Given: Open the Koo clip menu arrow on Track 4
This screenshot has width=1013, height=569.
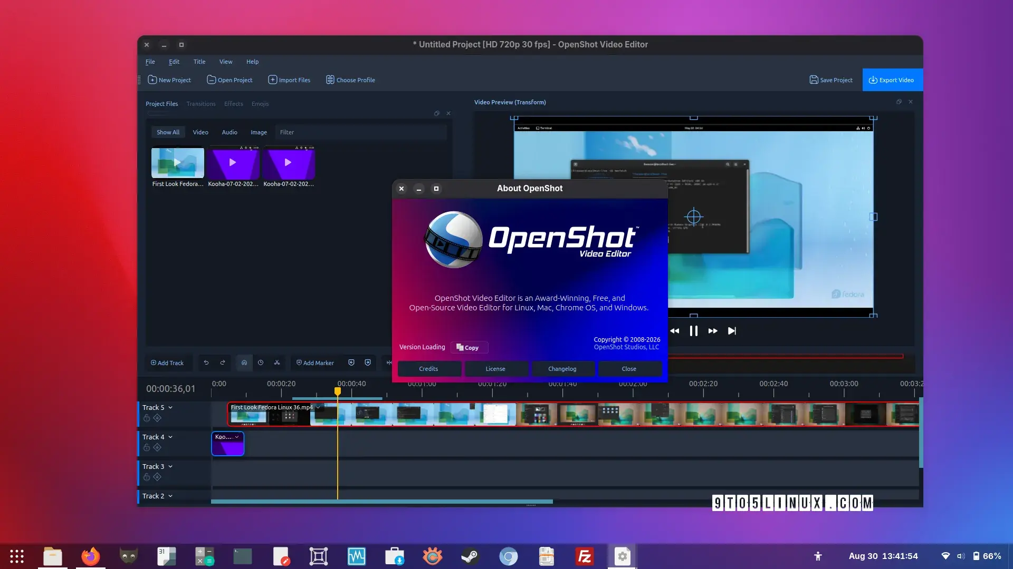Looking at the screenshot, I should point(237,437).
